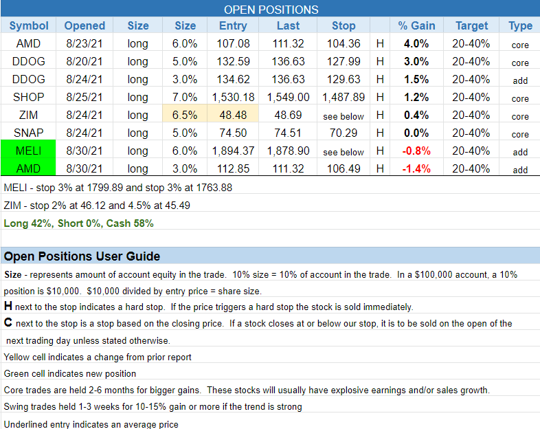Select the AMD symbol dated 8/23/21
The image size is (540, 429).
click(28, 43)
